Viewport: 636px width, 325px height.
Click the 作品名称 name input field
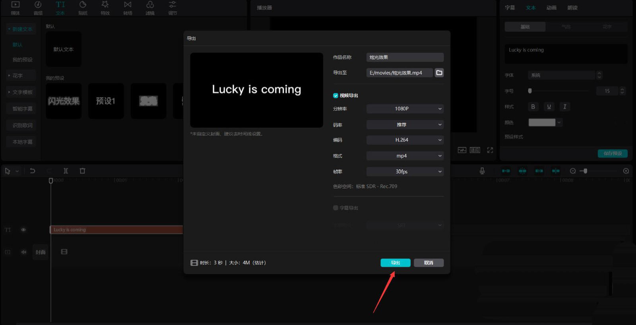coord(405,57)
